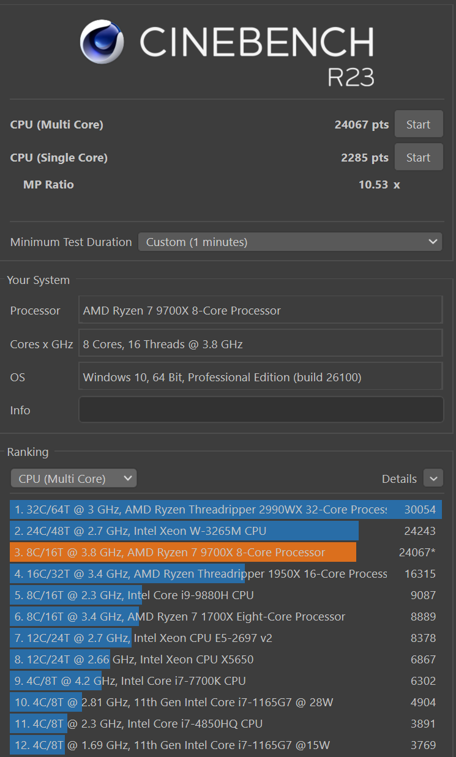456x757 pixels.
Task: Select the orange Ryzen 7 9700X ranking bar
Action: pyautogui.click(x=183, y=553)
